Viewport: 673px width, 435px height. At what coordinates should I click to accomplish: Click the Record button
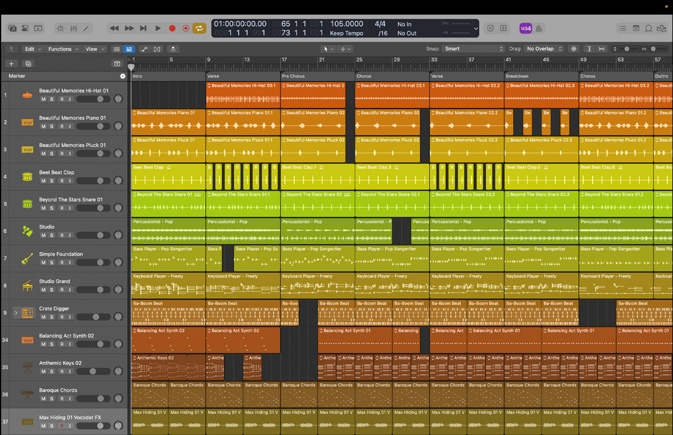coord(172,29)
